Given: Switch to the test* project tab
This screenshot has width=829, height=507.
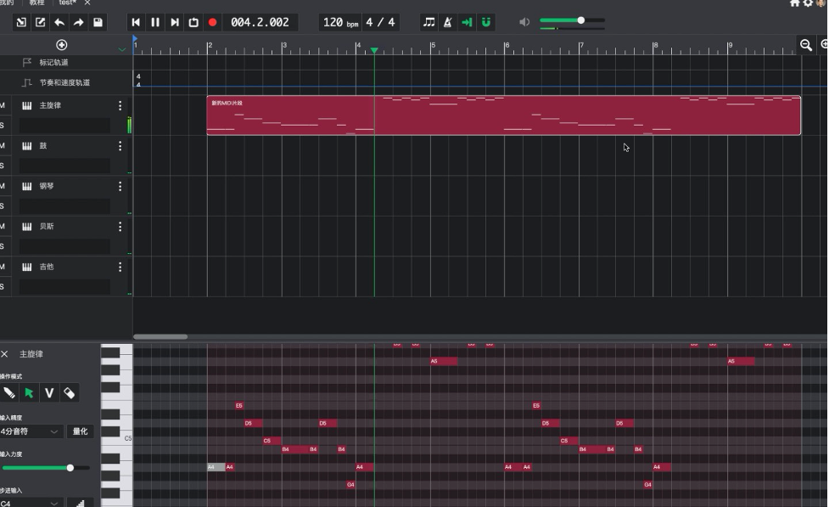Looking at the screenshot, I should [67, 3].
